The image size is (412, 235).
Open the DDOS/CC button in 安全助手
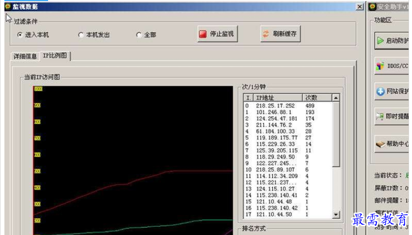392,66
